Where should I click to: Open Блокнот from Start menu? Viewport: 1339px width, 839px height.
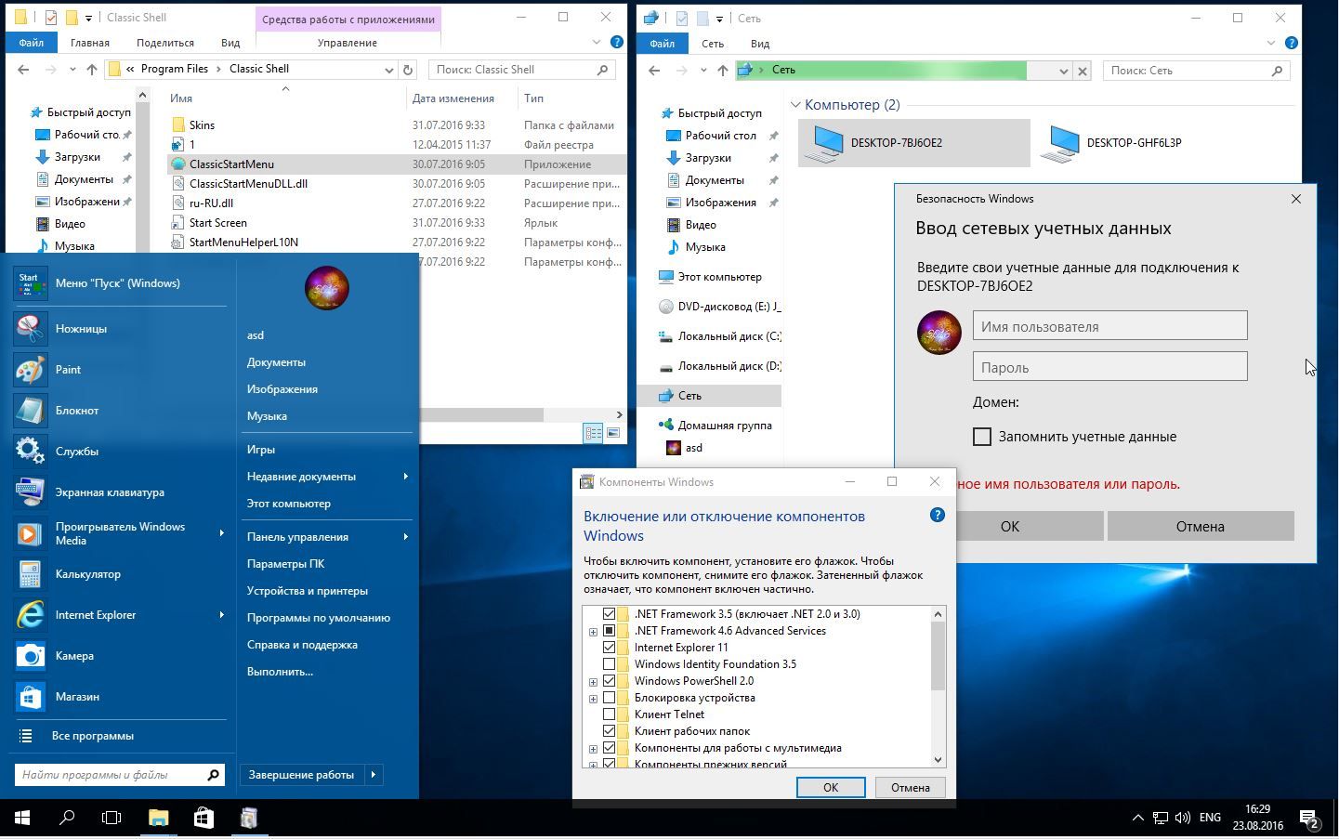coord(120,410)
